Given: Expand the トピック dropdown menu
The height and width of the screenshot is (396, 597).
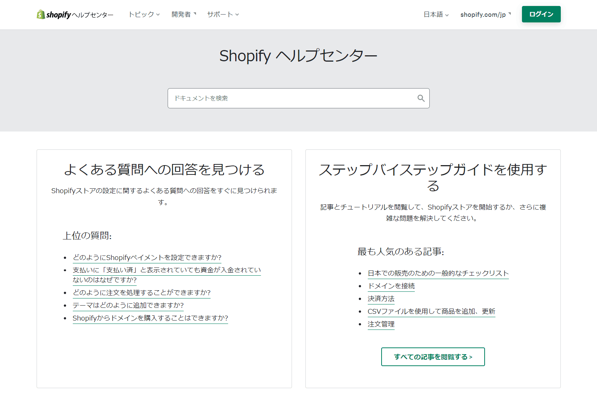Looking at the screenshot, I should 144,15.
